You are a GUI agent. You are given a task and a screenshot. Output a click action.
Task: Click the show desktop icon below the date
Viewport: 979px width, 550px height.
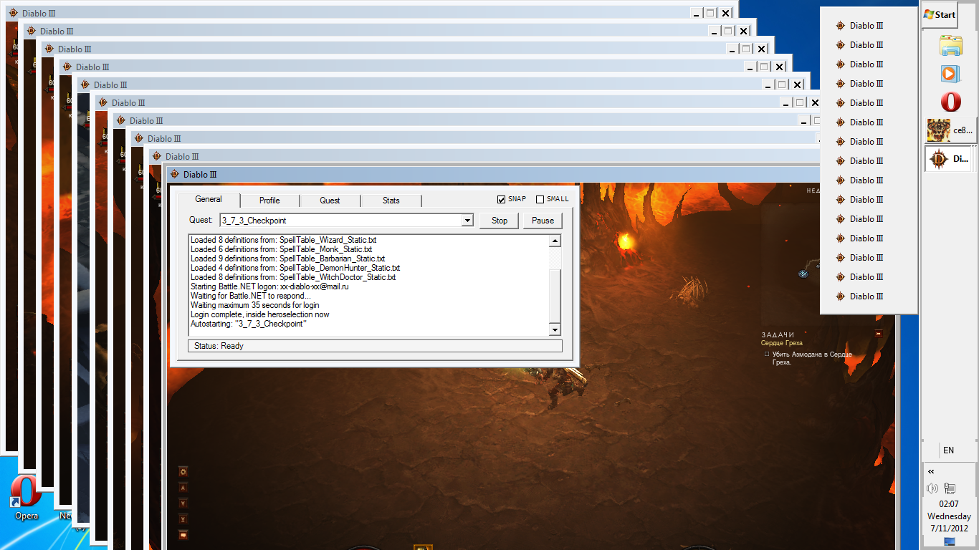(x=950, y=542)
